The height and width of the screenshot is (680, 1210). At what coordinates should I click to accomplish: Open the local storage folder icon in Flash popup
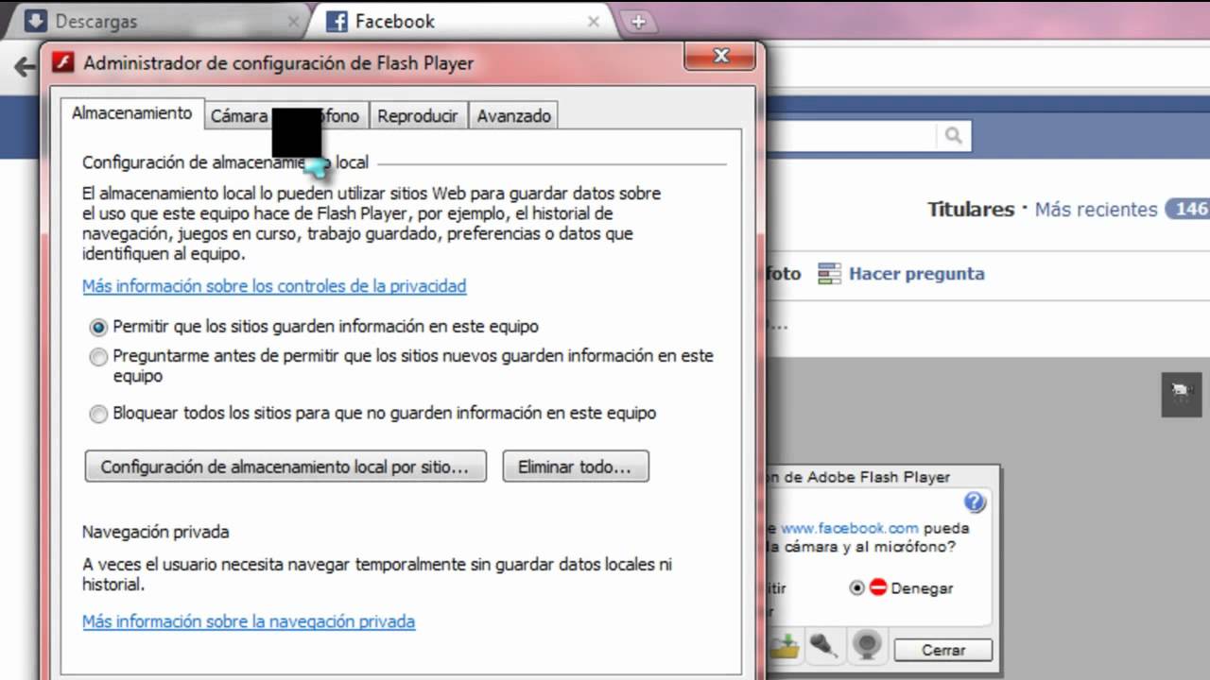pos(785,646)
